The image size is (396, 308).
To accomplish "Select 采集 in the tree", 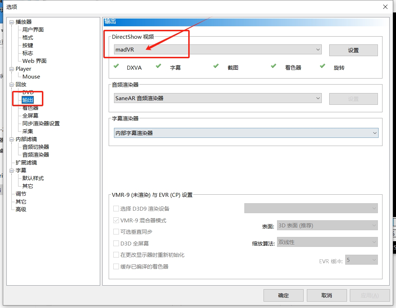I will (x=28, y=131).
